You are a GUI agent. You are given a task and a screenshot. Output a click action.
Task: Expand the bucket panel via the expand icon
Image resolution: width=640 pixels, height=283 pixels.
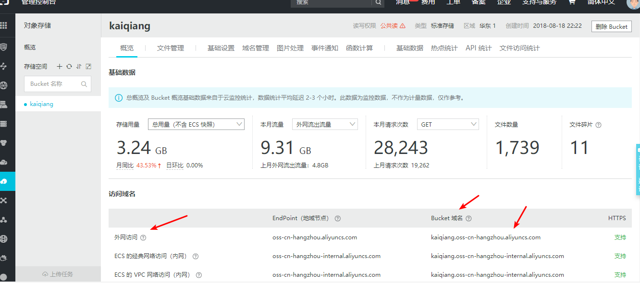(88, 66)
